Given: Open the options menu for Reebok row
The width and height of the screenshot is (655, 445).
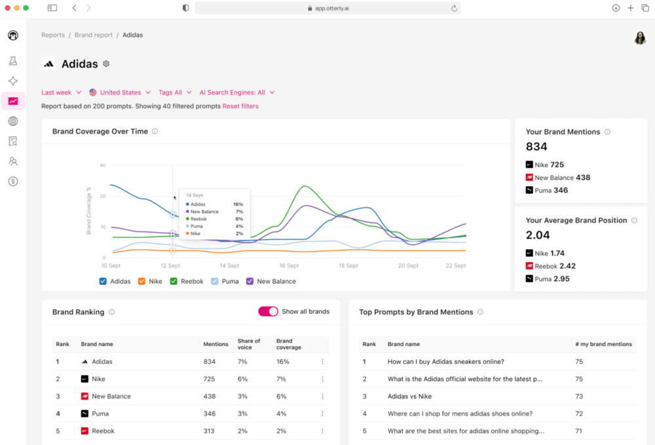Looking at the screenshot, I should (x=322, y=431).
